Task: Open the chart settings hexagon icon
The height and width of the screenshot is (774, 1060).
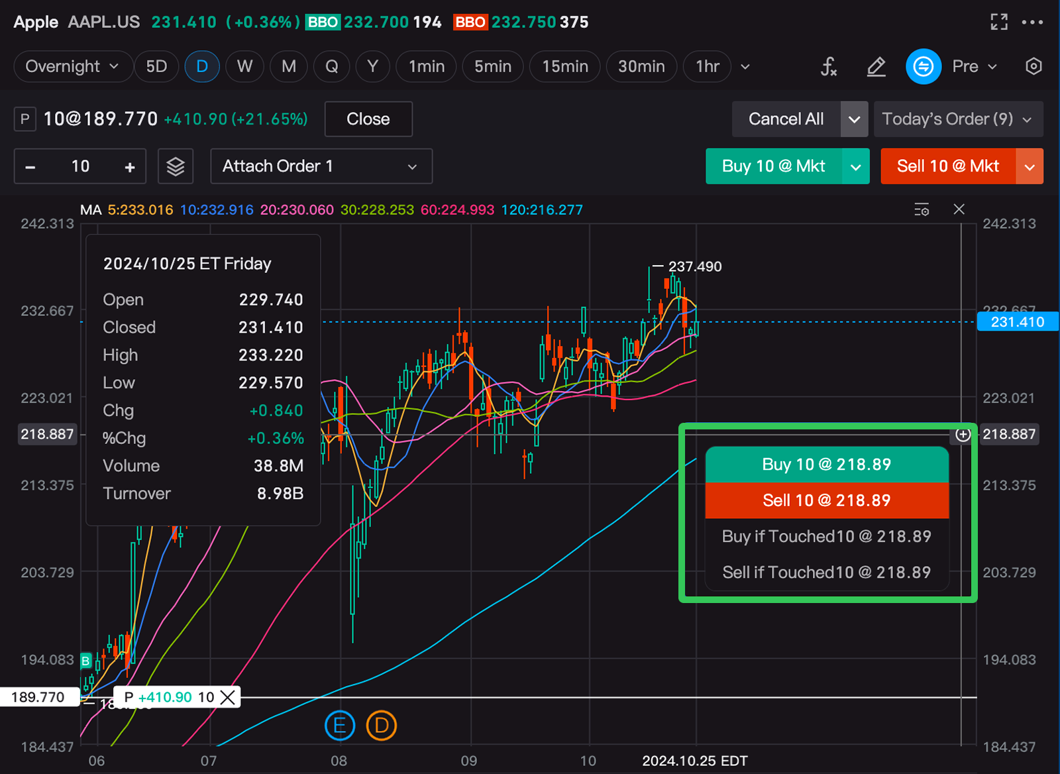Action: point(1033,66)
